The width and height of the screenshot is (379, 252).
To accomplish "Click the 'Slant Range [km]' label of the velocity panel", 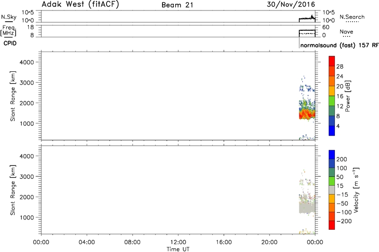I will click(13, 190).
